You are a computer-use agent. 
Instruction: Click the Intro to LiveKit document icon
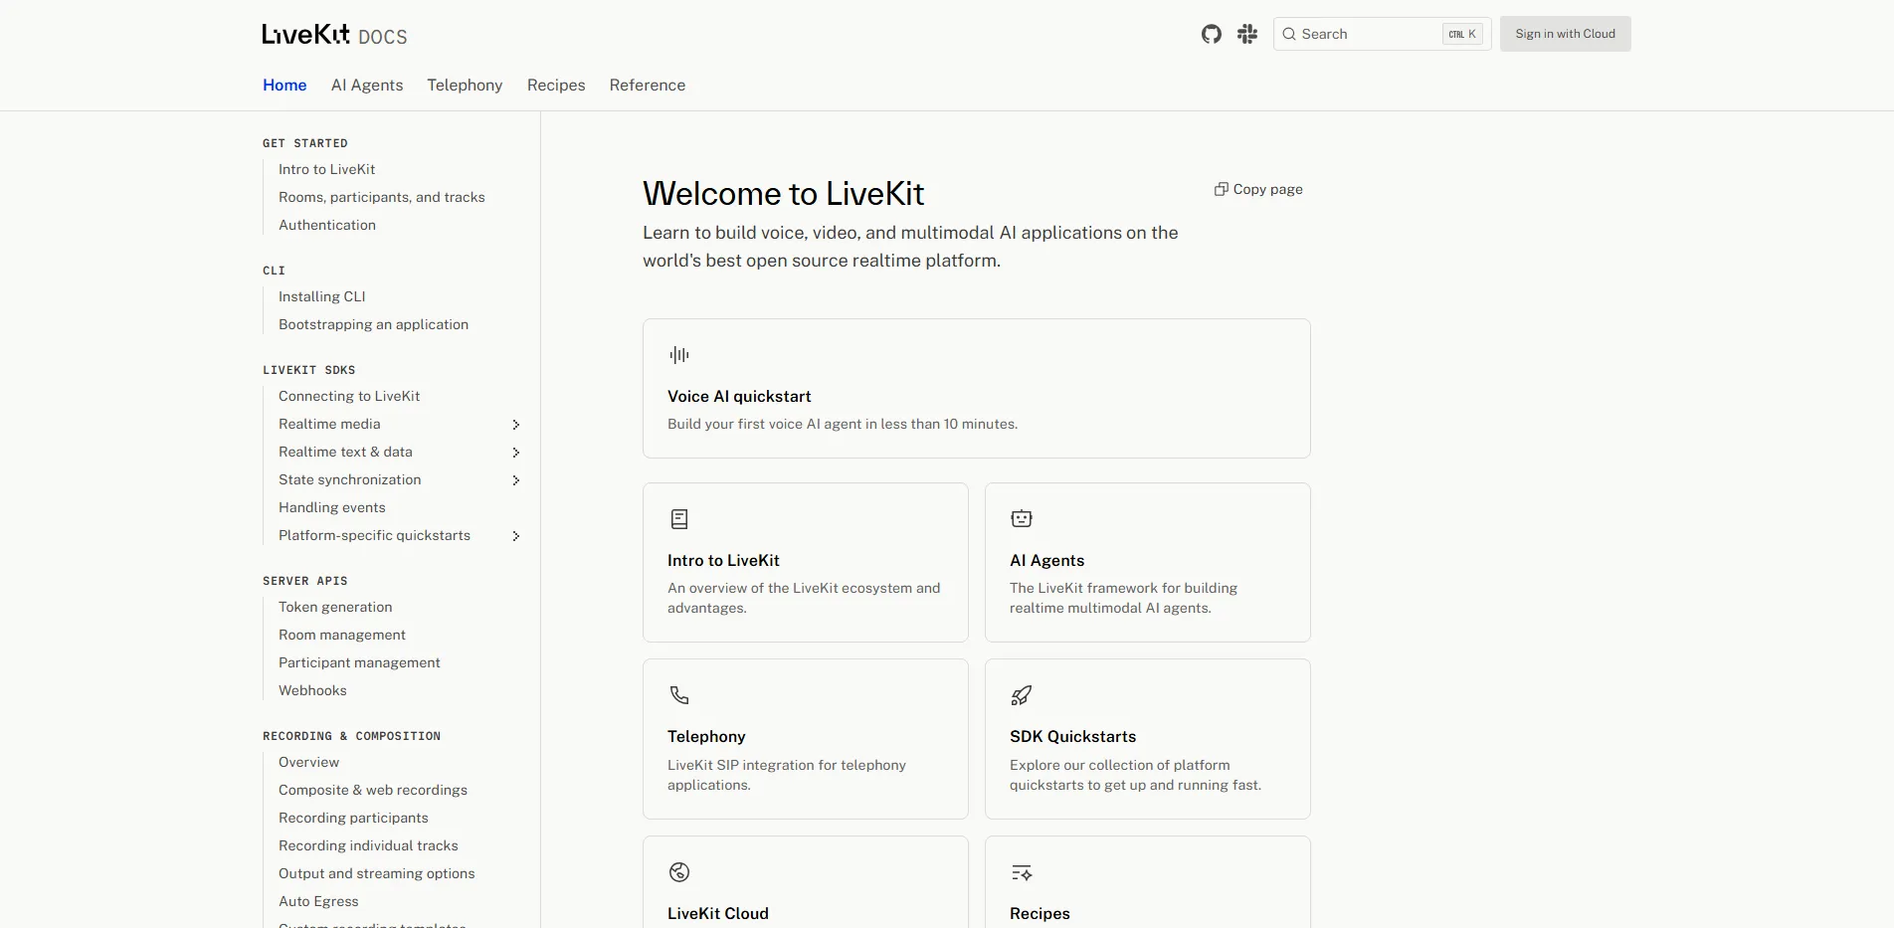tap(678, 518)
